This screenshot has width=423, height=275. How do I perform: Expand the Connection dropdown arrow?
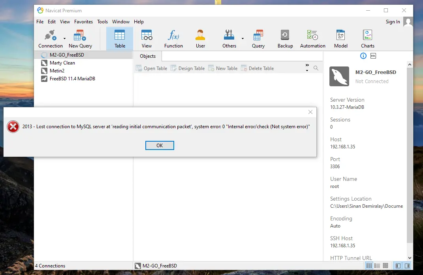(64, 39)
